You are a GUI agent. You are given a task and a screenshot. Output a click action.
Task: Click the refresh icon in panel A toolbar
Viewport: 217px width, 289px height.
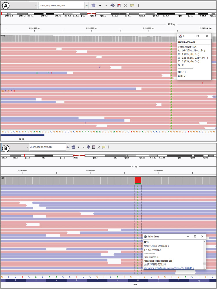113,5
